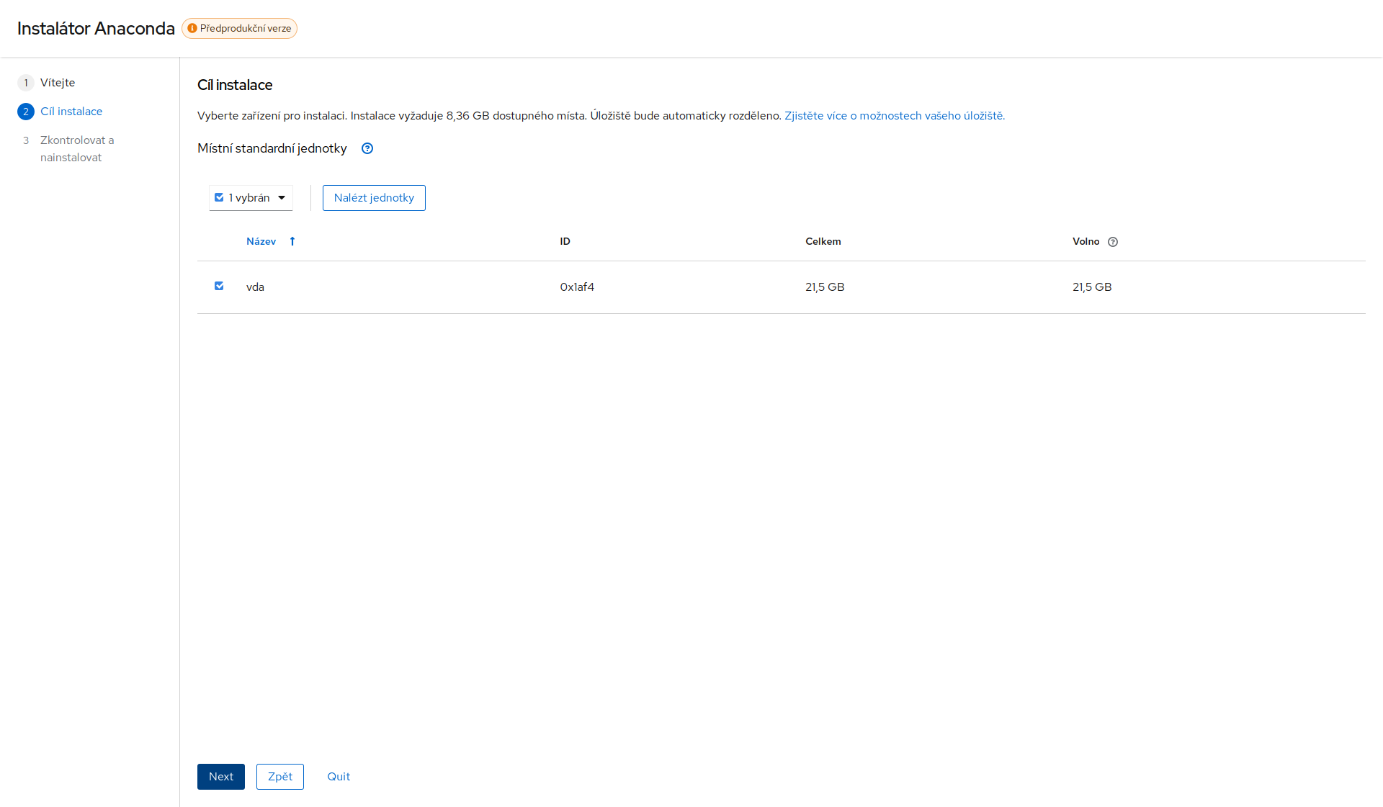Image resolution: width=1383 pixels, height=807 pixels.
Task: Click the Next button
Action: (x=220, y=777)
